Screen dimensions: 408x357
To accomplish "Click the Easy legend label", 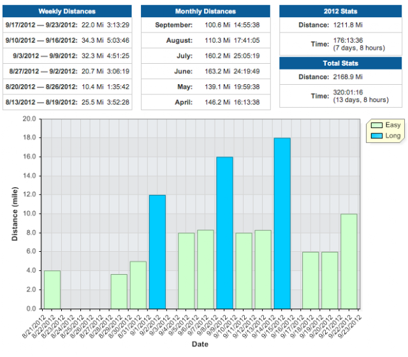I will [x=393, y=125].
